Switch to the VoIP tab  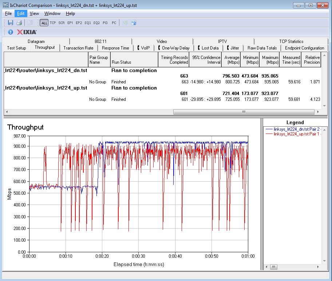[143, 48]
